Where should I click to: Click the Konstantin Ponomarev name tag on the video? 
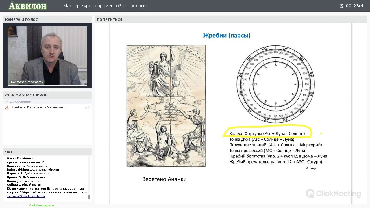[x=27, y=82]
